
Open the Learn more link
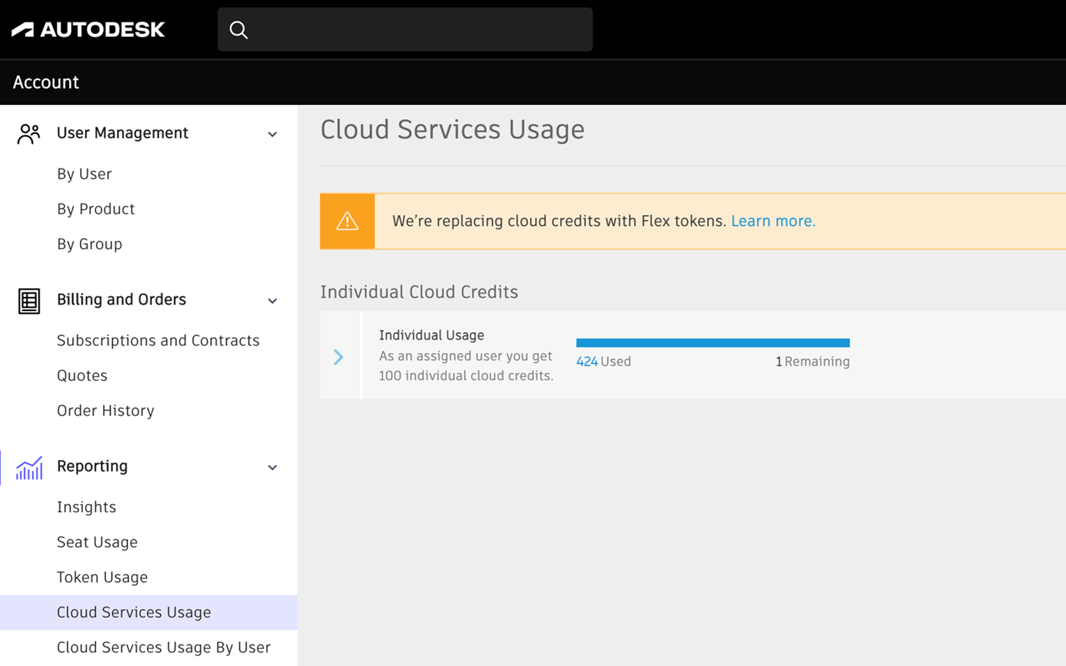coord(773,221)
